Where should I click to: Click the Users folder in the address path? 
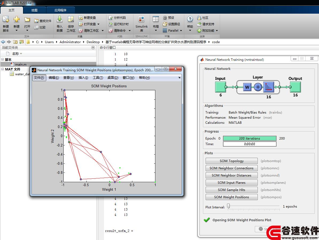click(49, 42)
